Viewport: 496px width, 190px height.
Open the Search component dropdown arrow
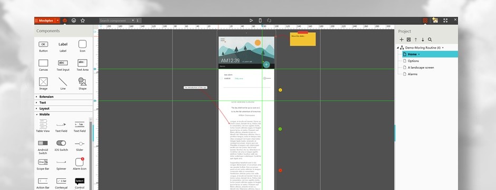pyautogui.click(x=133, y=21)
